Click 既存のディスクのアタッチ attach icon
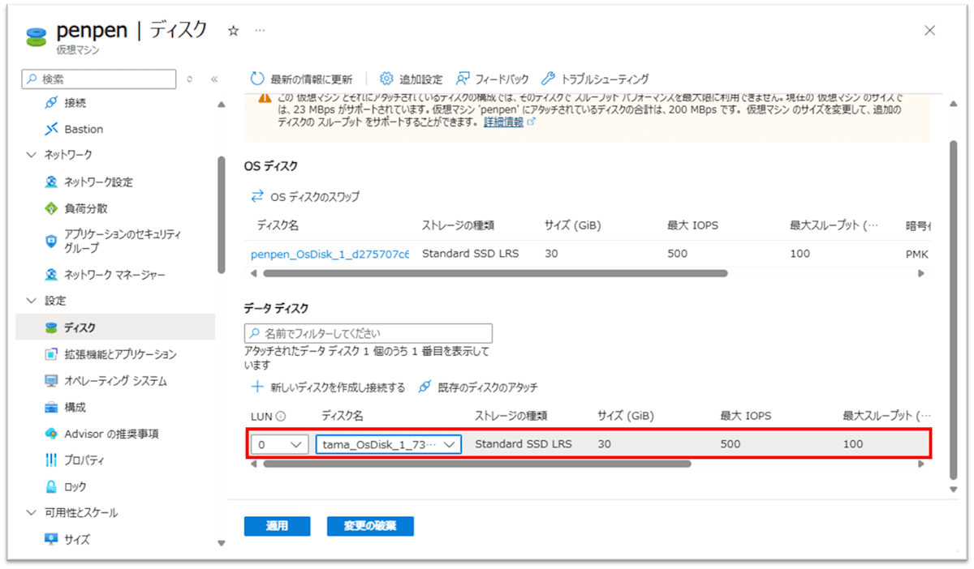 pos(425,387)
